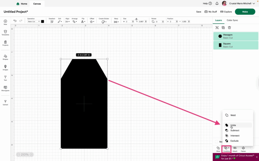Switch to the Layers tab
Image resolution: width=259 pixels, height=161 pixels.
coord(218,20)
